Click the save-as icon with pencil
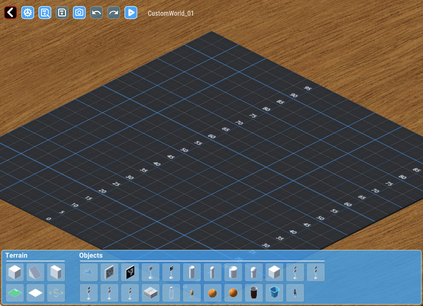Image resolution: width=423 pixels, height=306 pixels. pyautogui.click(x=45, y=13)
